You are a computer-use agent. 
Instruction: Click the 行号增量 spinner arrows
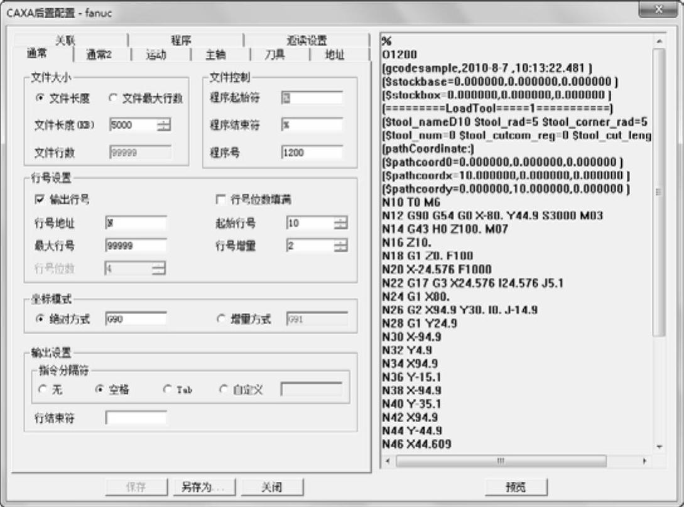(x=340, y=246)
